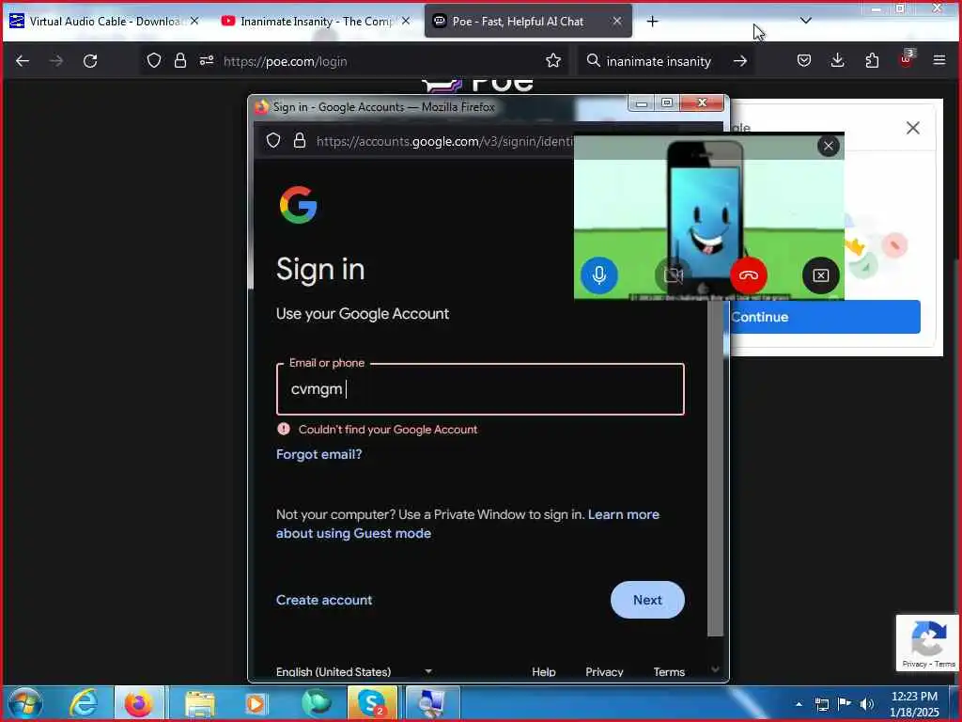Click reCAPTCHA Privacy - Terms badge
The width and height of the screenshot is (962, 722).
[928, 643]
